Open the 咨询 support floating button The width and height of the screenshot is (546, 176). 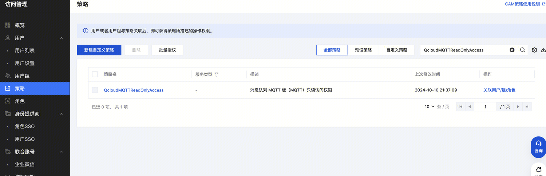click(538, 147)
